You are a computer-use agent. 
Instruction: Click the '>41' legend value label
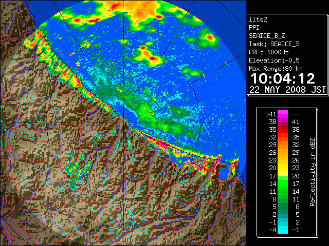point(271,114)
